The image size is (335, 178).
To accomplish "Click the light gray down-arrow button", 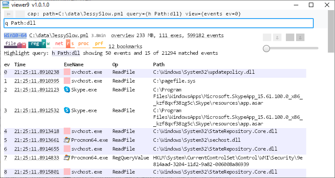I will point(276,37).
